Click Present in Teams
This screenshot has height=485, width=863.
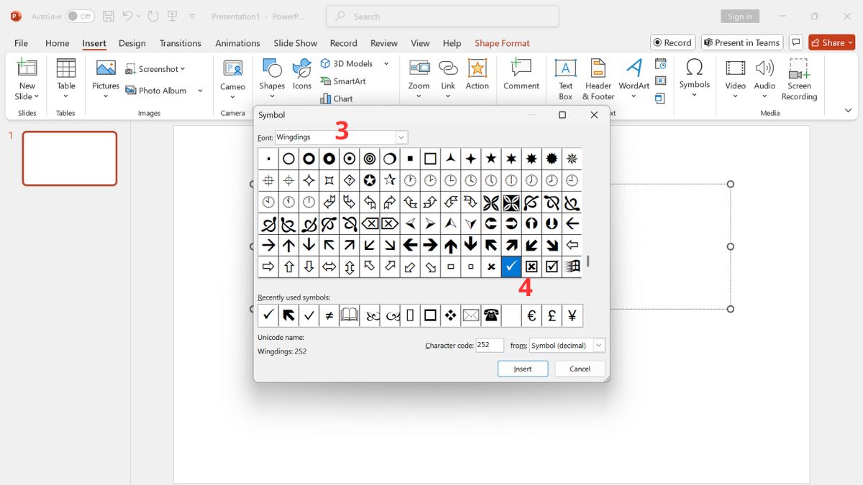click(x=742, y=42)
